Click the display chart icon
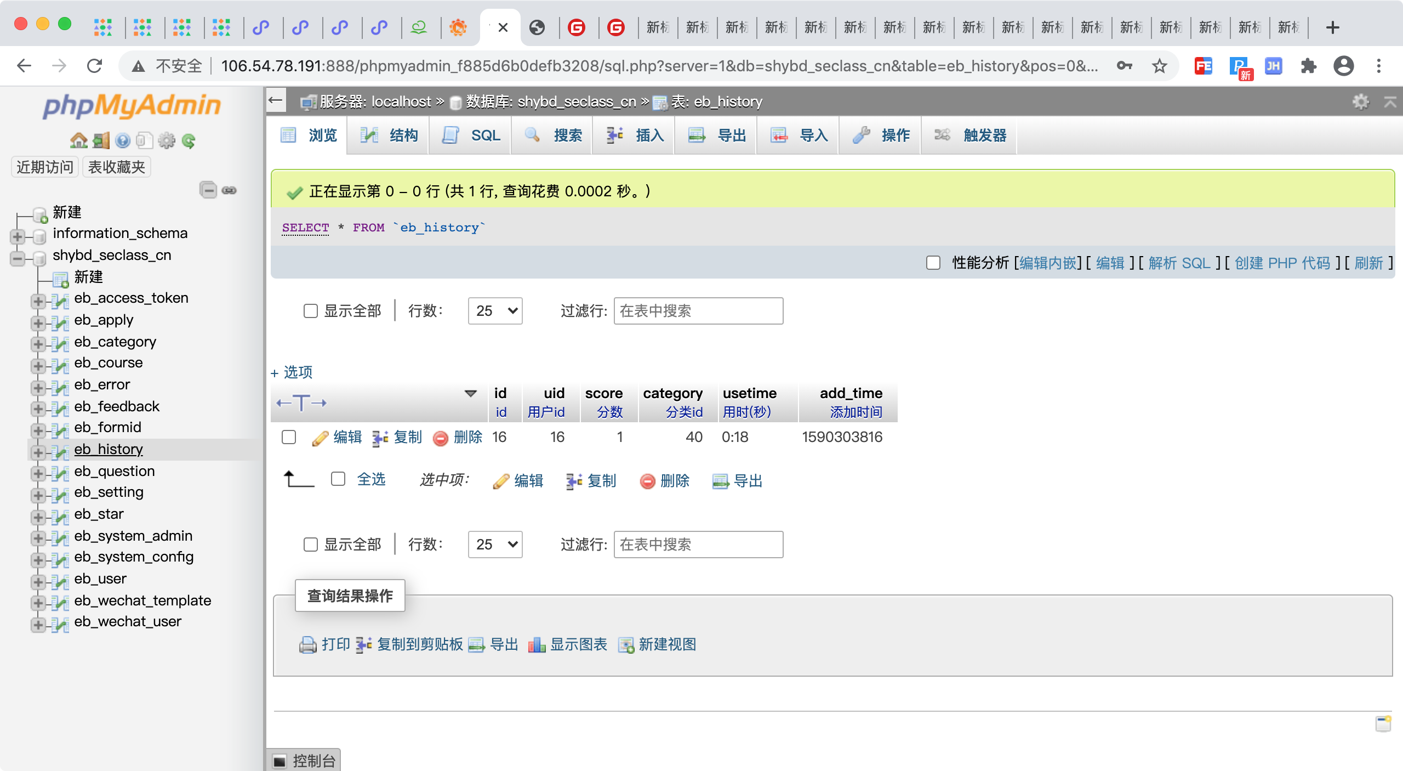The width and height of the screenshot is (1403, 771). tap(537, 644)
